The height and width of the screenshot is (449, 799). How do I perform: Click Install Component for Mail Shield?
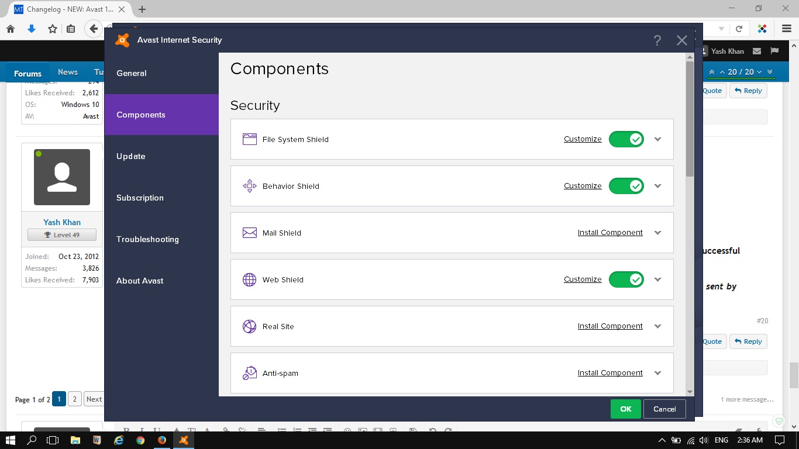[610, 233]
